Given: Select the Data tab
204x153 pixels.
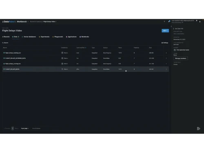Looking at the screenshot, I should (x=16, y=37).
